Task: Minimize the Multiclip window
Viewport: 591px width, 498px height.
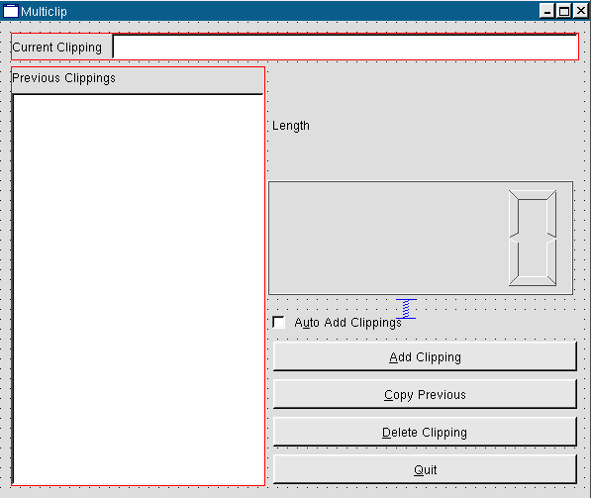Action: point(546,11)
